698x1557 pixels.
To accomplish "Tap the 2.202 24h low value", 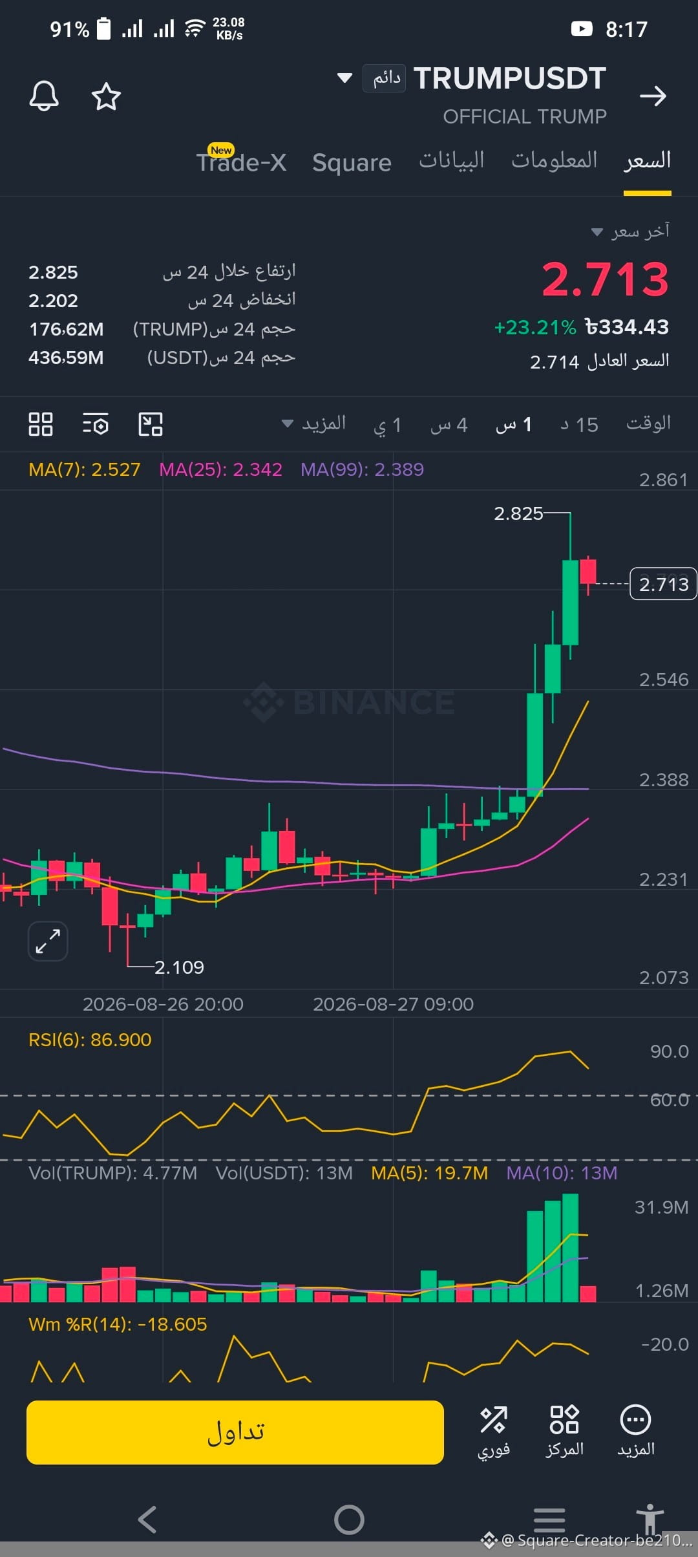I will (53, 301).
